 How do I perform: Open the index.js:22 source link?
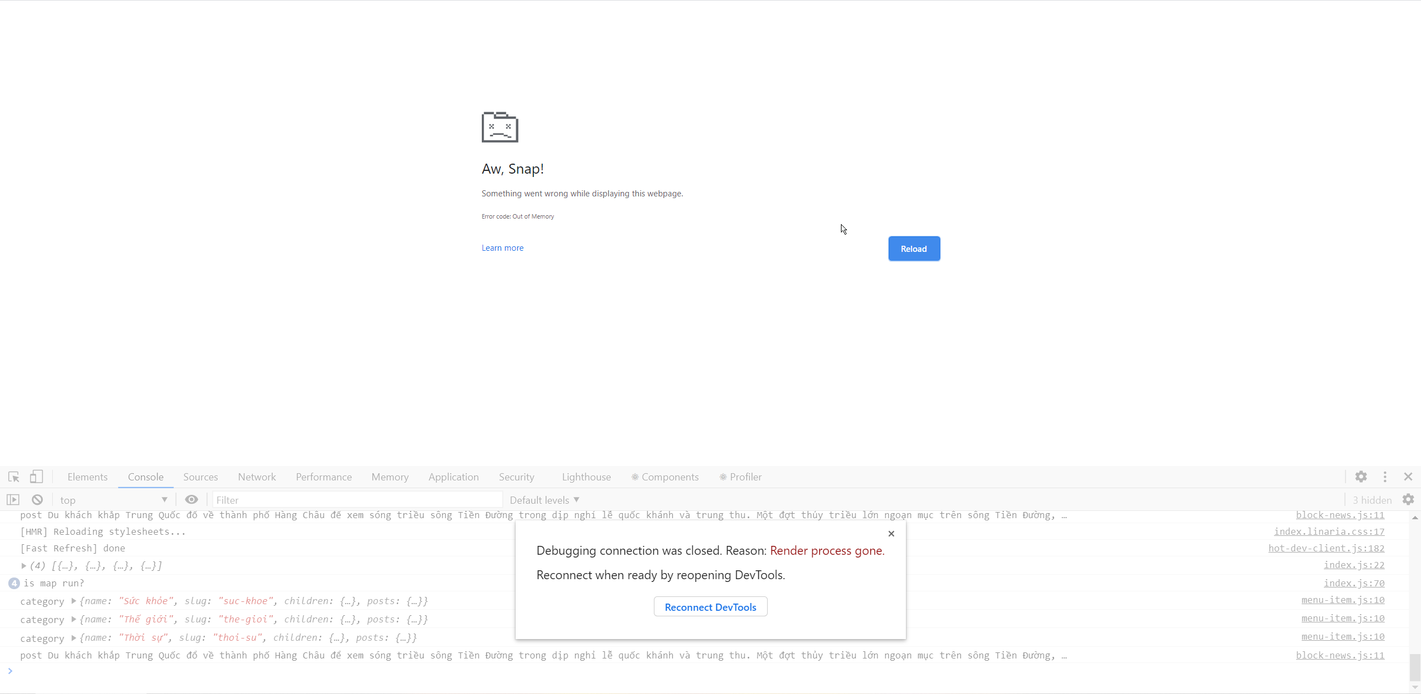point(1354,565)
